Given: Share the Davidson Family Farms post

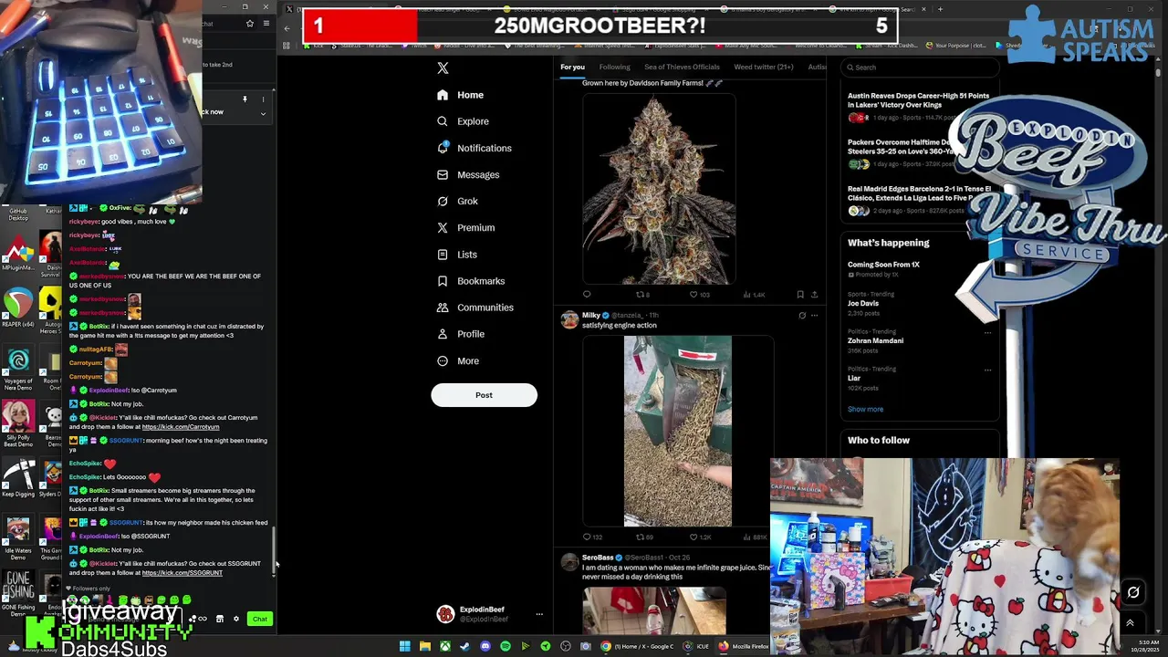Looking at the screenshot, I should click(814, 295).
